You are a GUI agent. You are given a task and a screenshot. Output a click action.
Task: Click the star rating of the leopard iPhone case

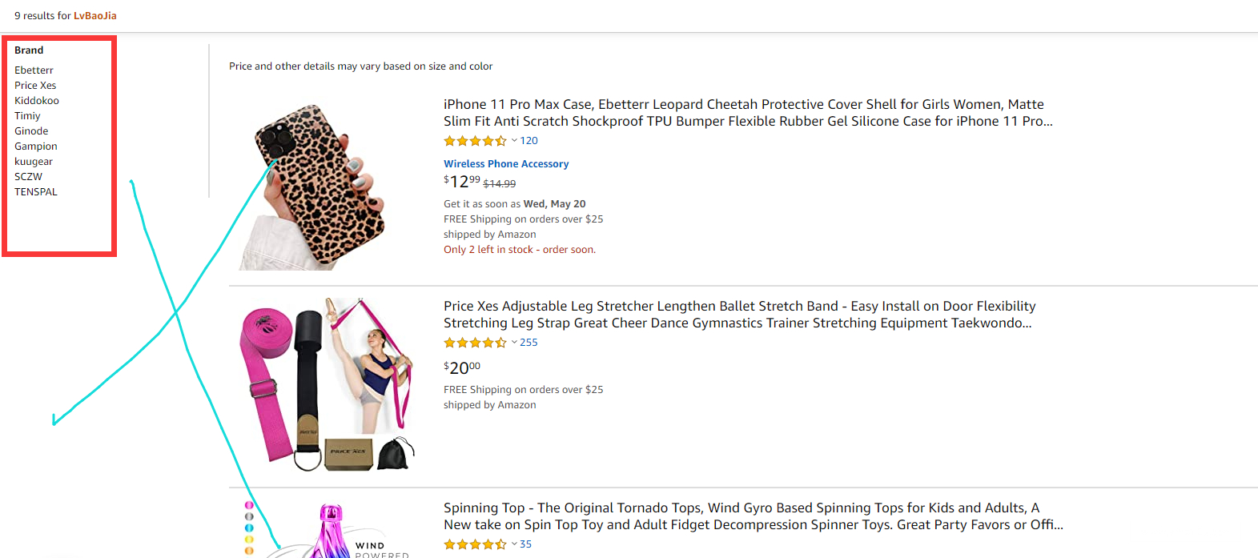(x=475, y=141)
